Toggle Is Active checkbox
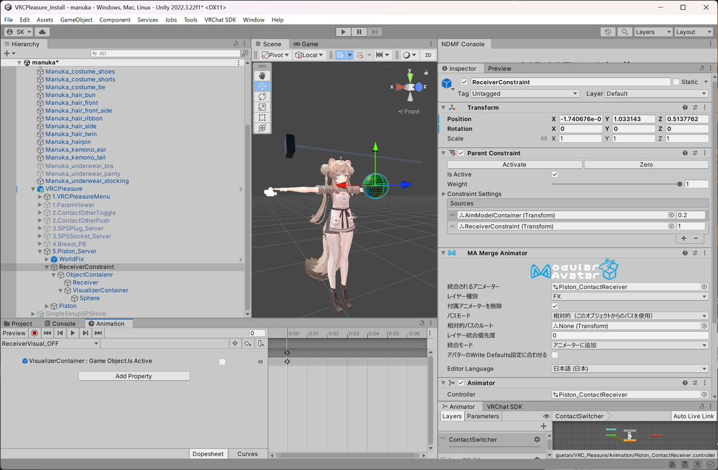This screenshot has width=718, height=470. pos(555,174)
